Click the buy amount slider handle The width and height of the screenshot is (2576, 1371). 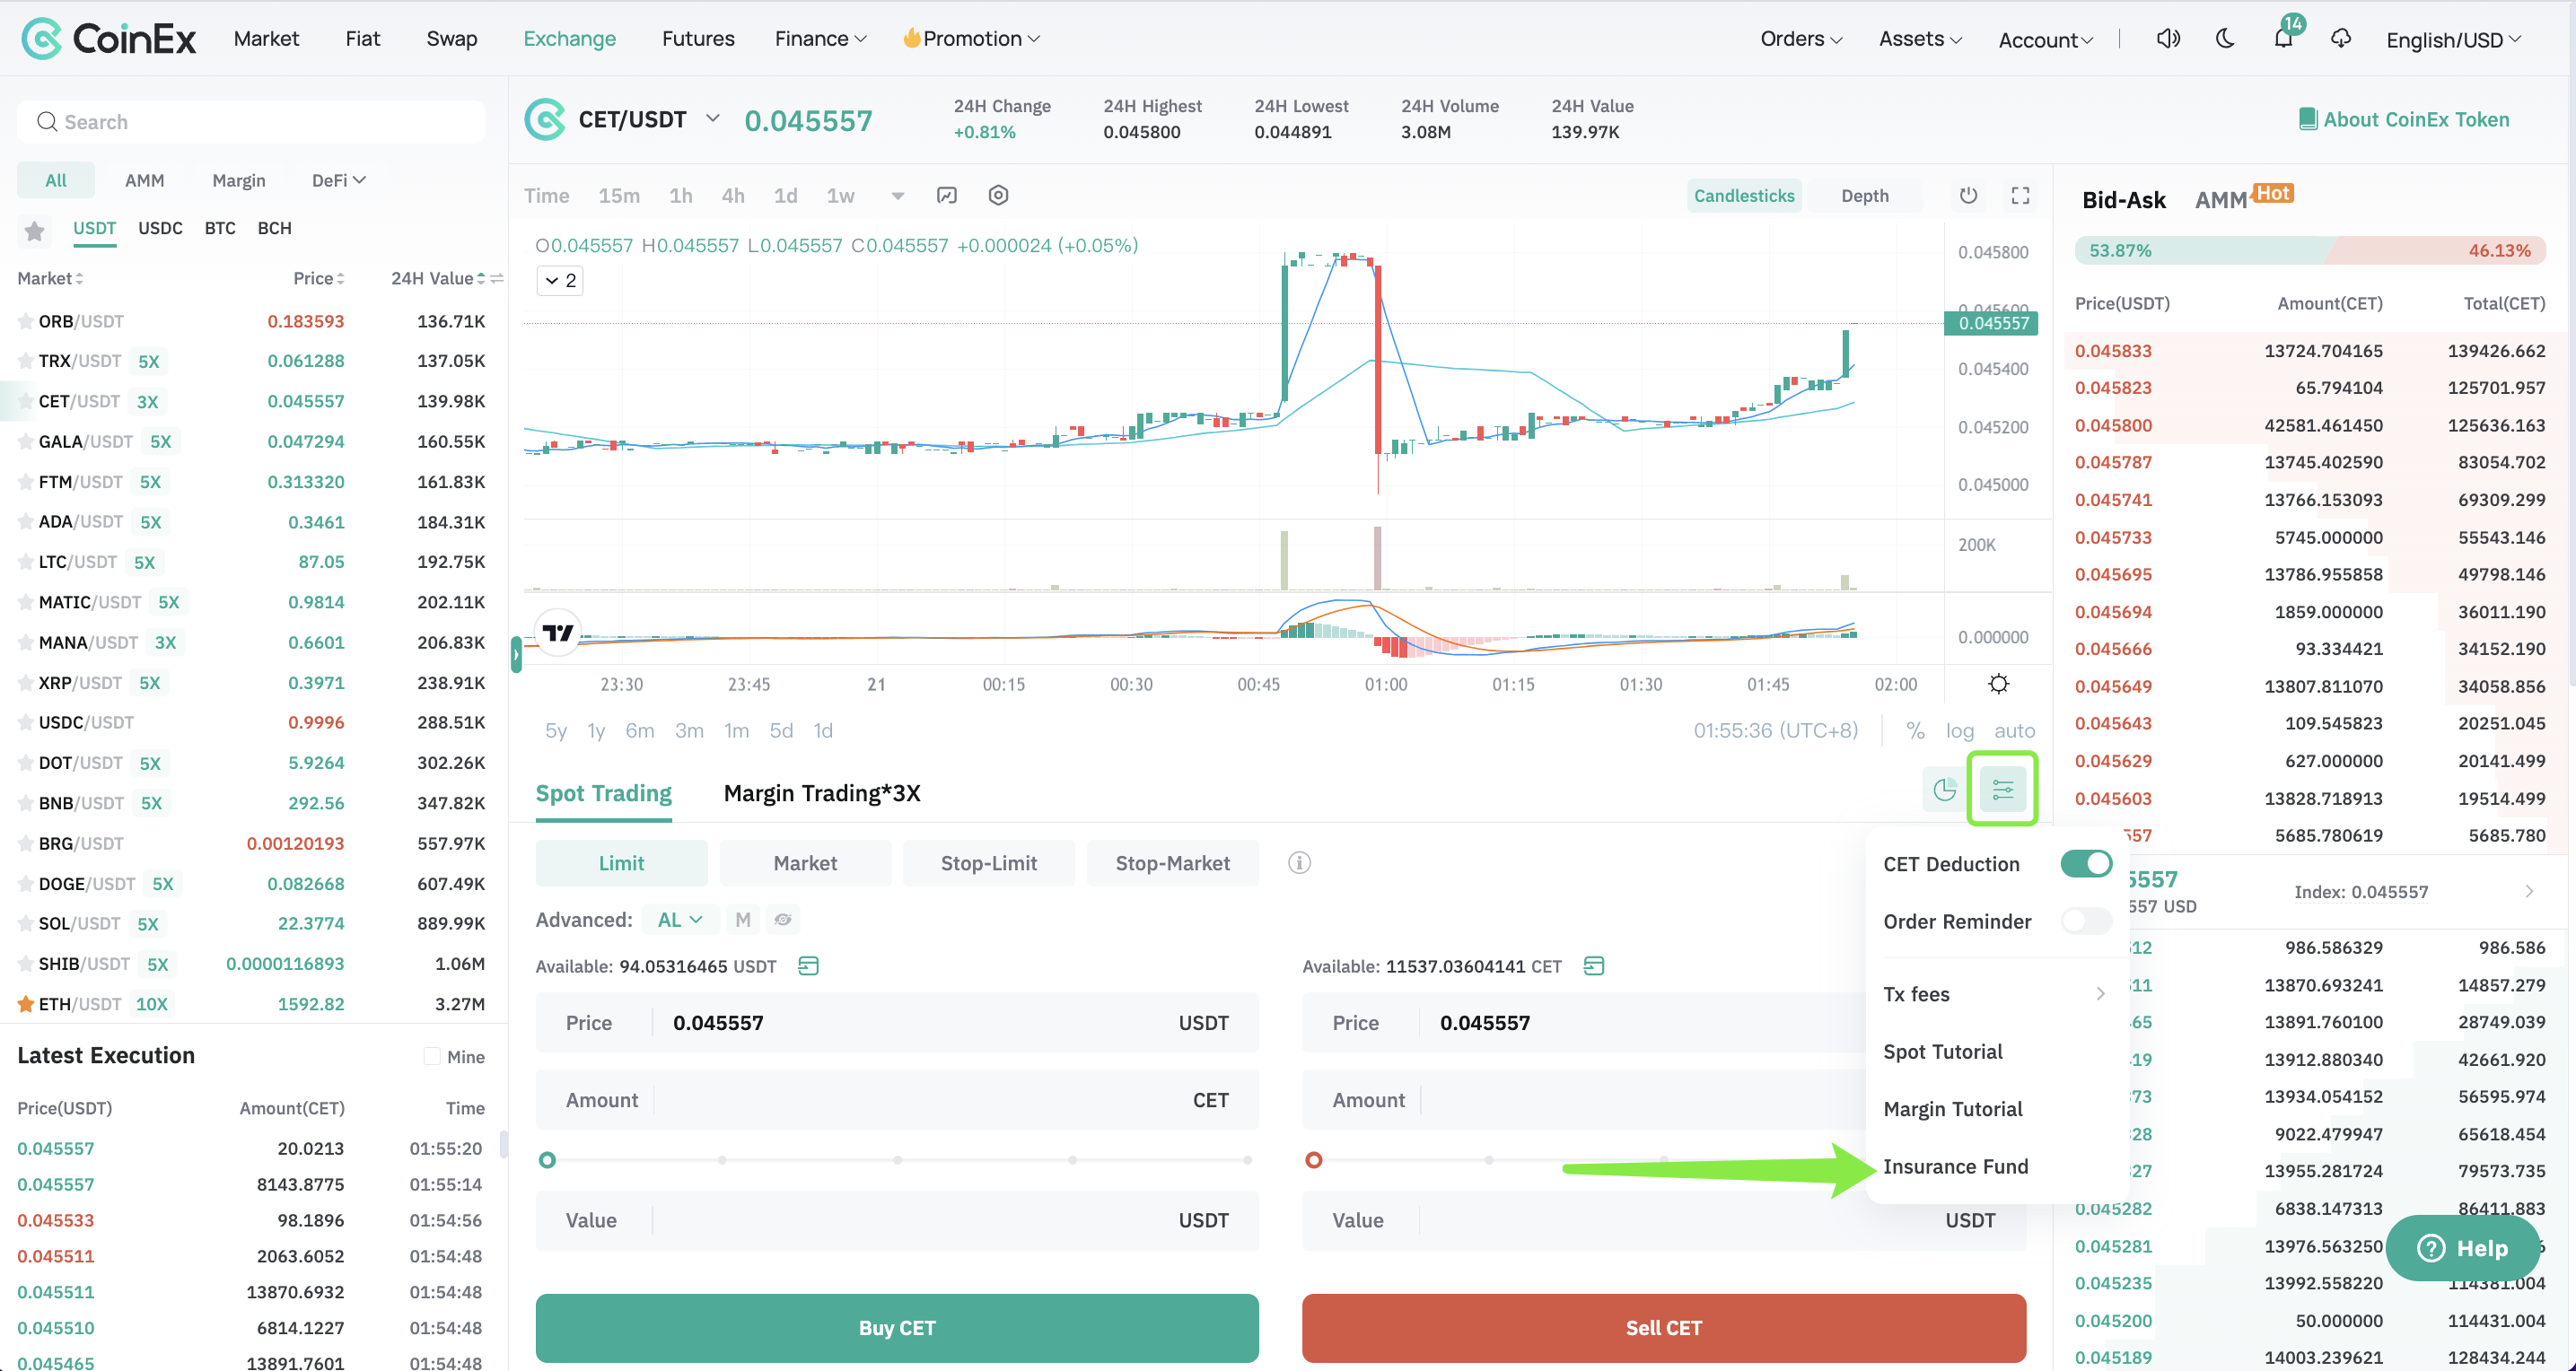click(547, 1160)
